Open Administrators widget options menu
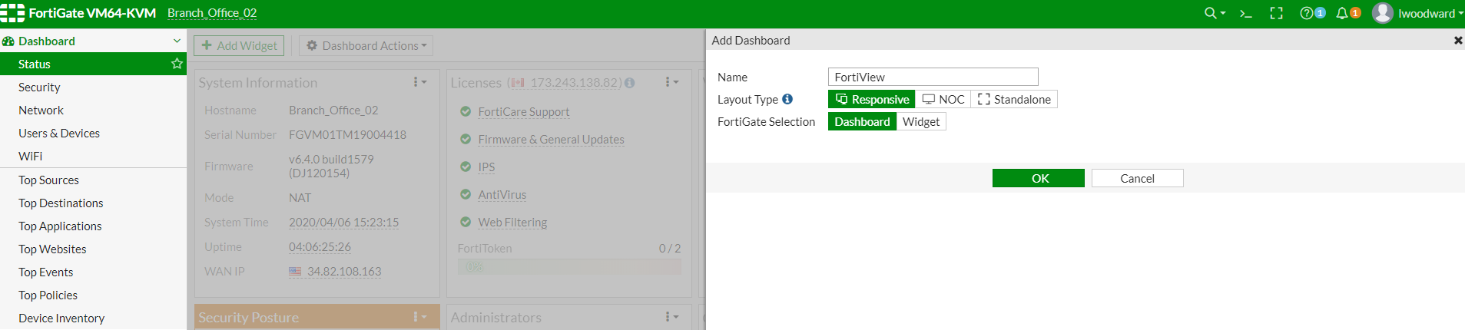The width and height of the screenshot is (1465, 330). [671, 317]
